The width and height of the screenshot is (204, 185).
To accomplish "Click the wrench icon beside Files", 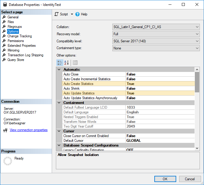I will 4,22.
